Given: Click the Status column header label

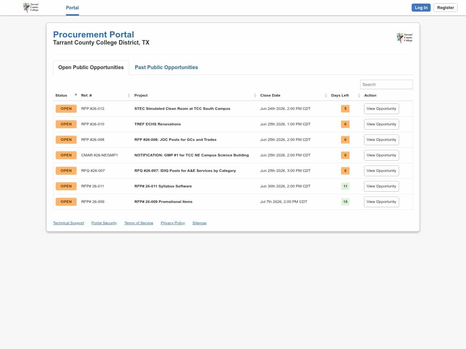Looking at the screenshot, I should pos(61,96).
